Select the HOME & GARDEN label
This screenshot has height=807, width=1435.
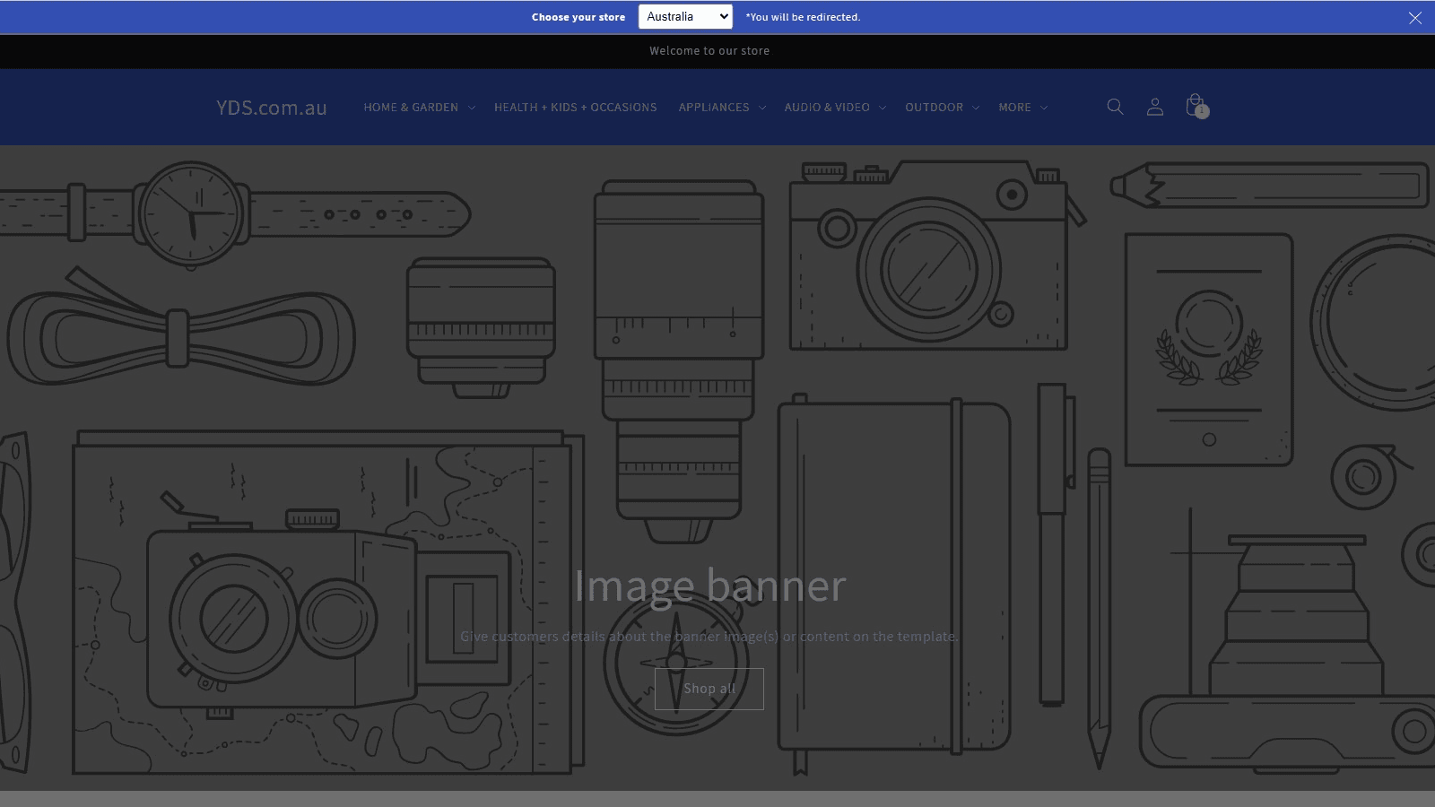411,108
